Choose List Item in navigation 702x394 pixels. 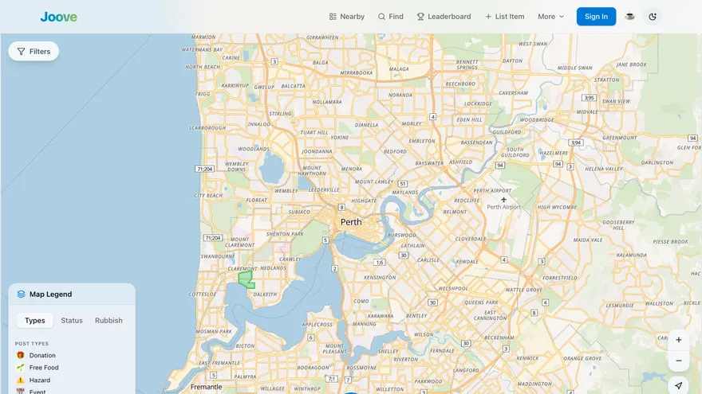click(504, 17)
